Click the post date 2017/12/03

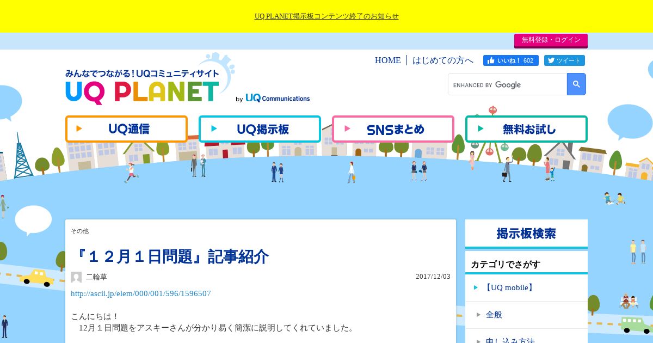point(433,277)
